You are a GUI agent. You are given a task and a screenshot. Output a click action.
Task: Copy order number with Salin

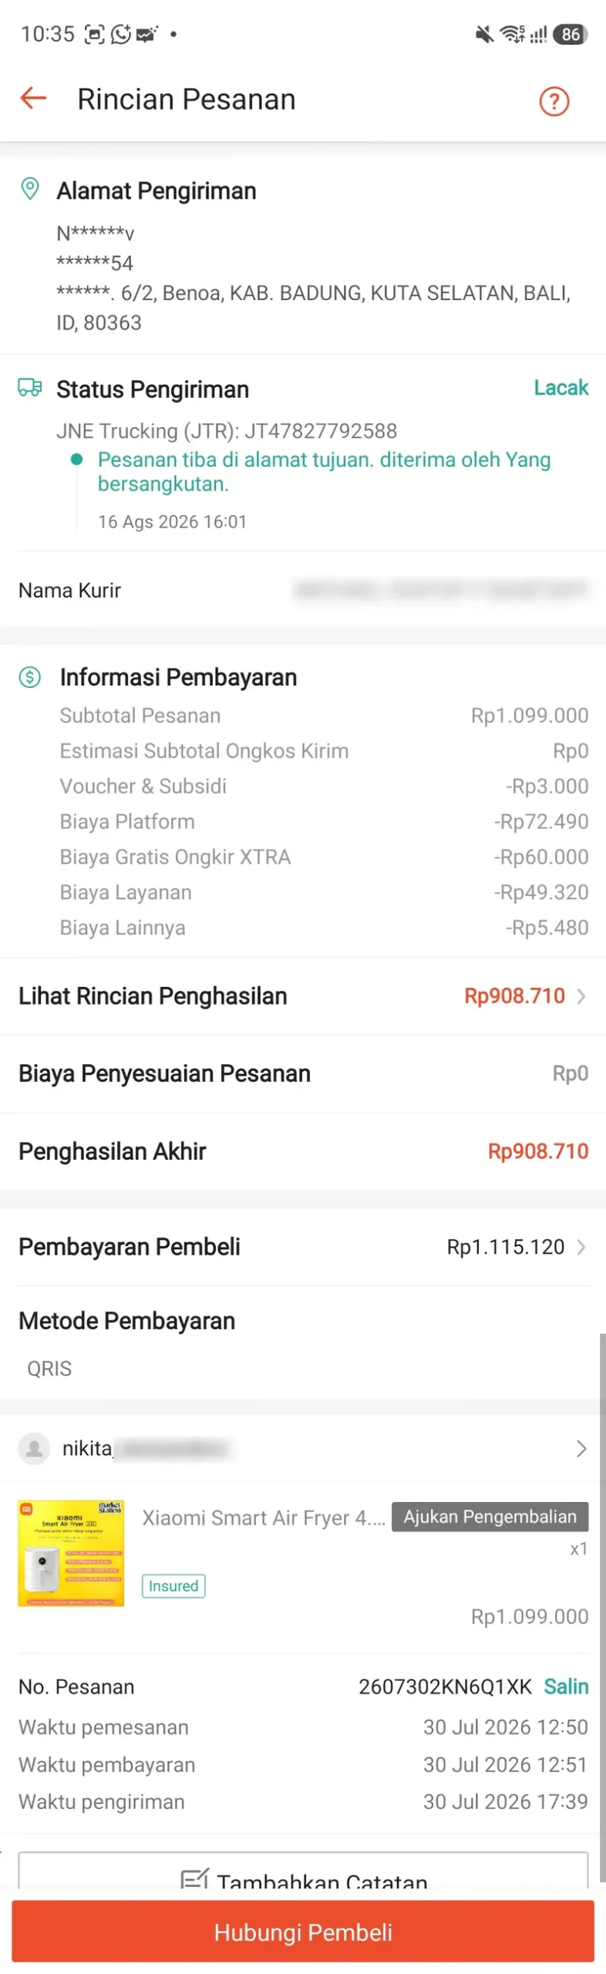[566, 1686]
